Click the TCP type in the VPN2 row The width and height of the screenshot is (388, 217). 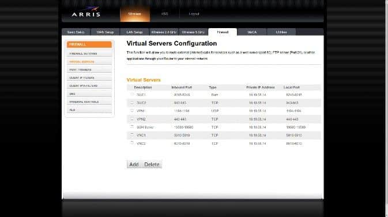click(215, 119)
